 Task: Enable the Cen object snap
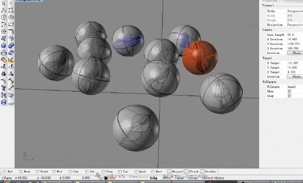(x=71, y=171)
